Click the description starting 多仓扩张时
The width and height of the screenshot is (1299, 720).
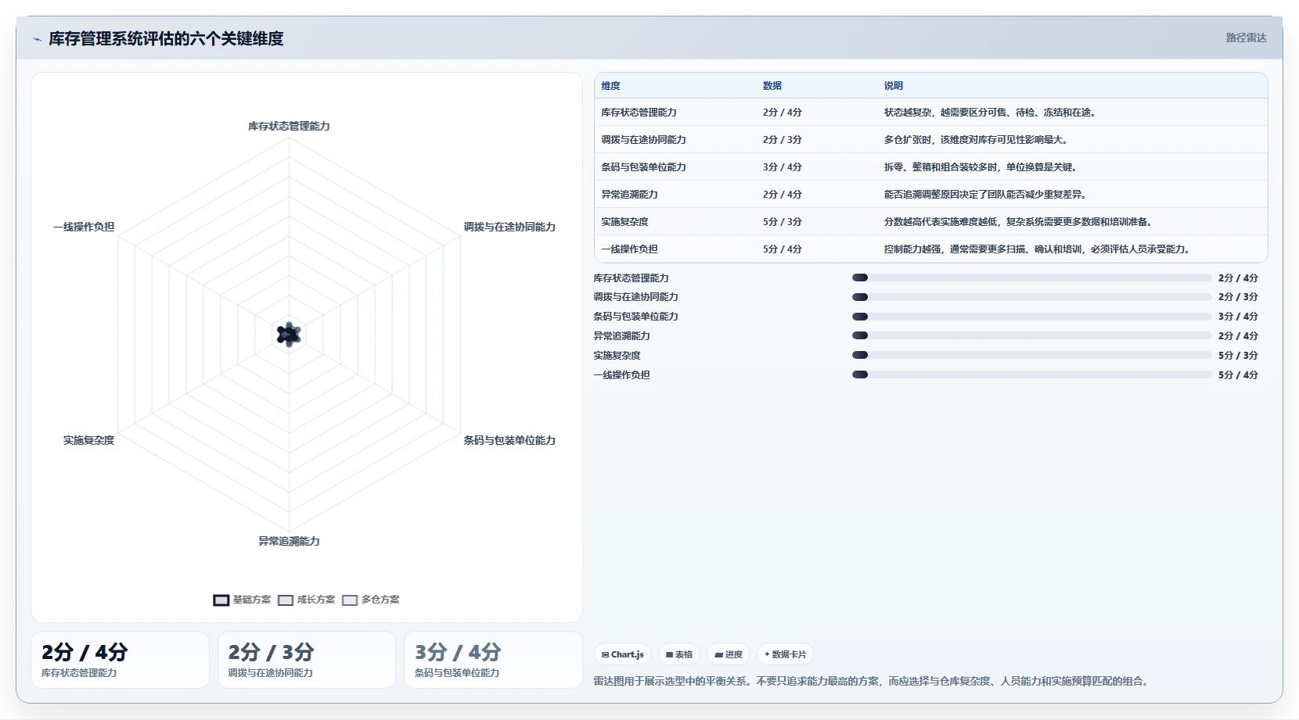977,140
